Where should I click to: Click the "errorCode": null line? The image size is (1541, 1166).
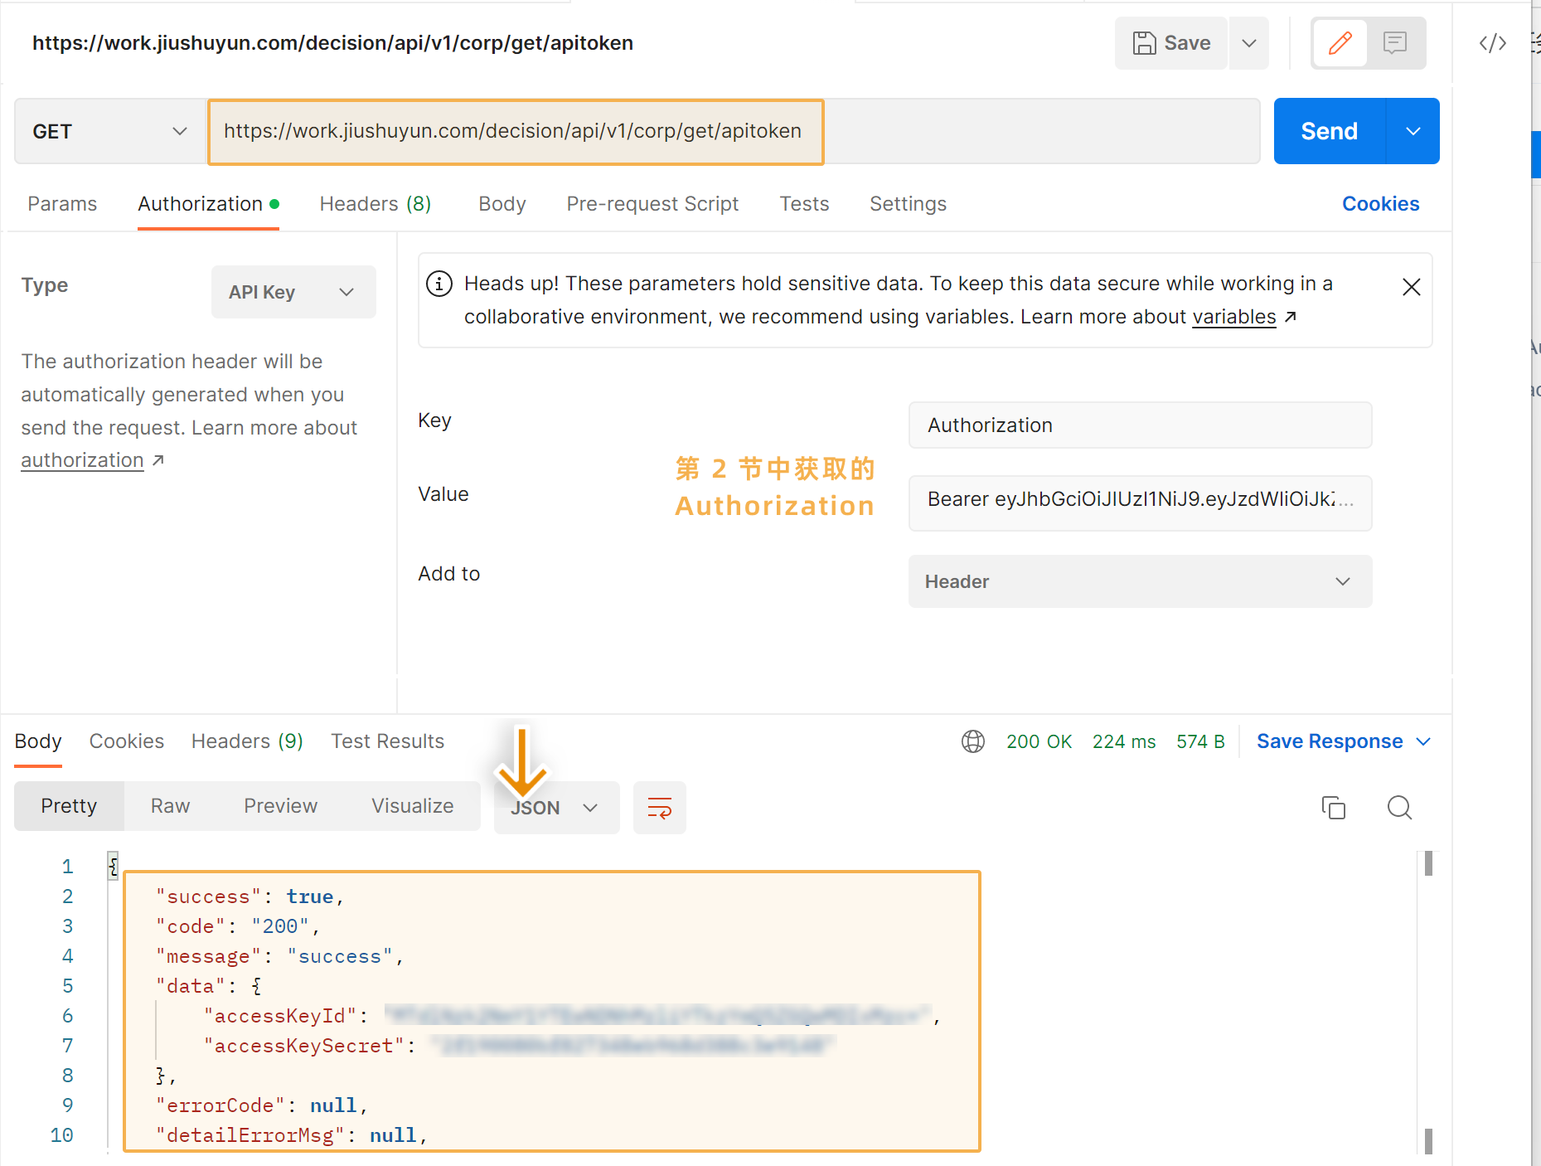pos(262,1105)
